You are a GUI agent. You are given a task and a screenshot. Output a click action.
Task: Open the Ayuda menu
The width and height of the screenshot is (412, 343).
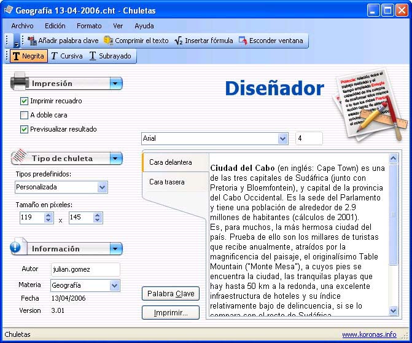click(x=144, y=26)
